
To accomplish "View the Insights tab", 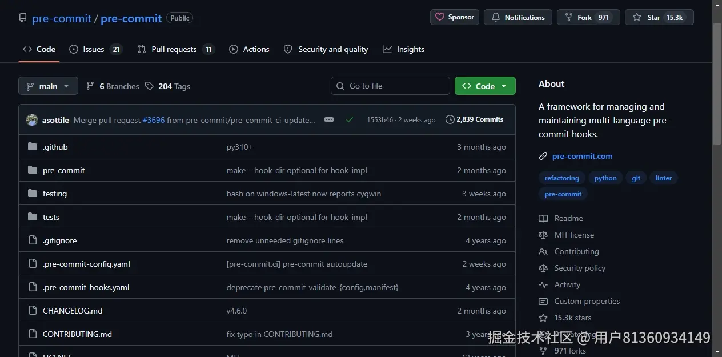I will point(404,49).
